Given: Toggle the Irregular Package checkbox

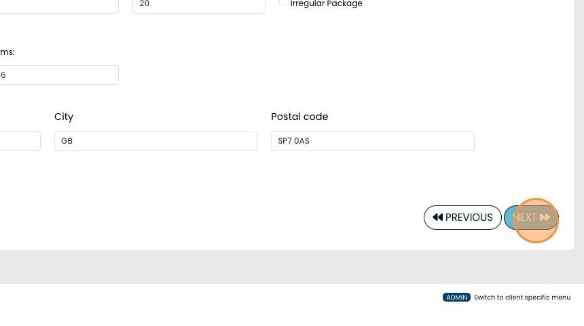Looking at the screenshot, I should tap(284, 2).
